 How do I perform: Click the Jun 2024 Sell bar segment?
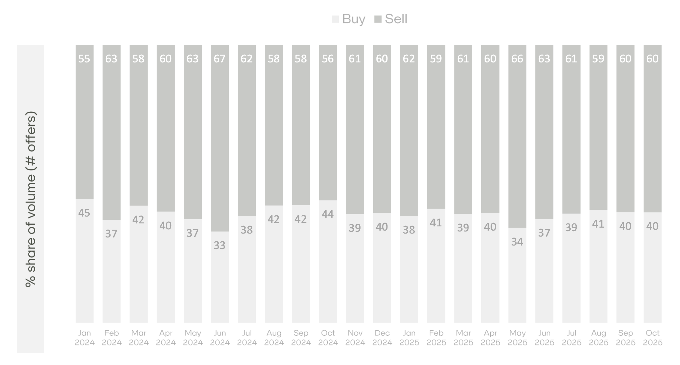(220, 143)
